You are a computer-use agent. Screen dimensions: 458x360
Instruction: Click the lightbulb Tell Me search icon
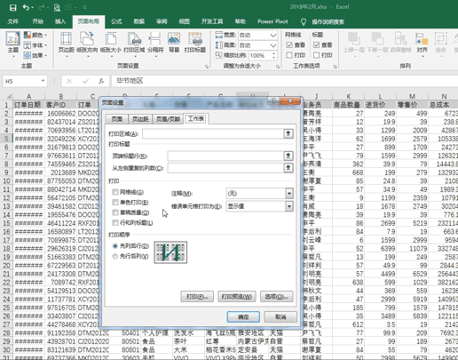[304, 21]
